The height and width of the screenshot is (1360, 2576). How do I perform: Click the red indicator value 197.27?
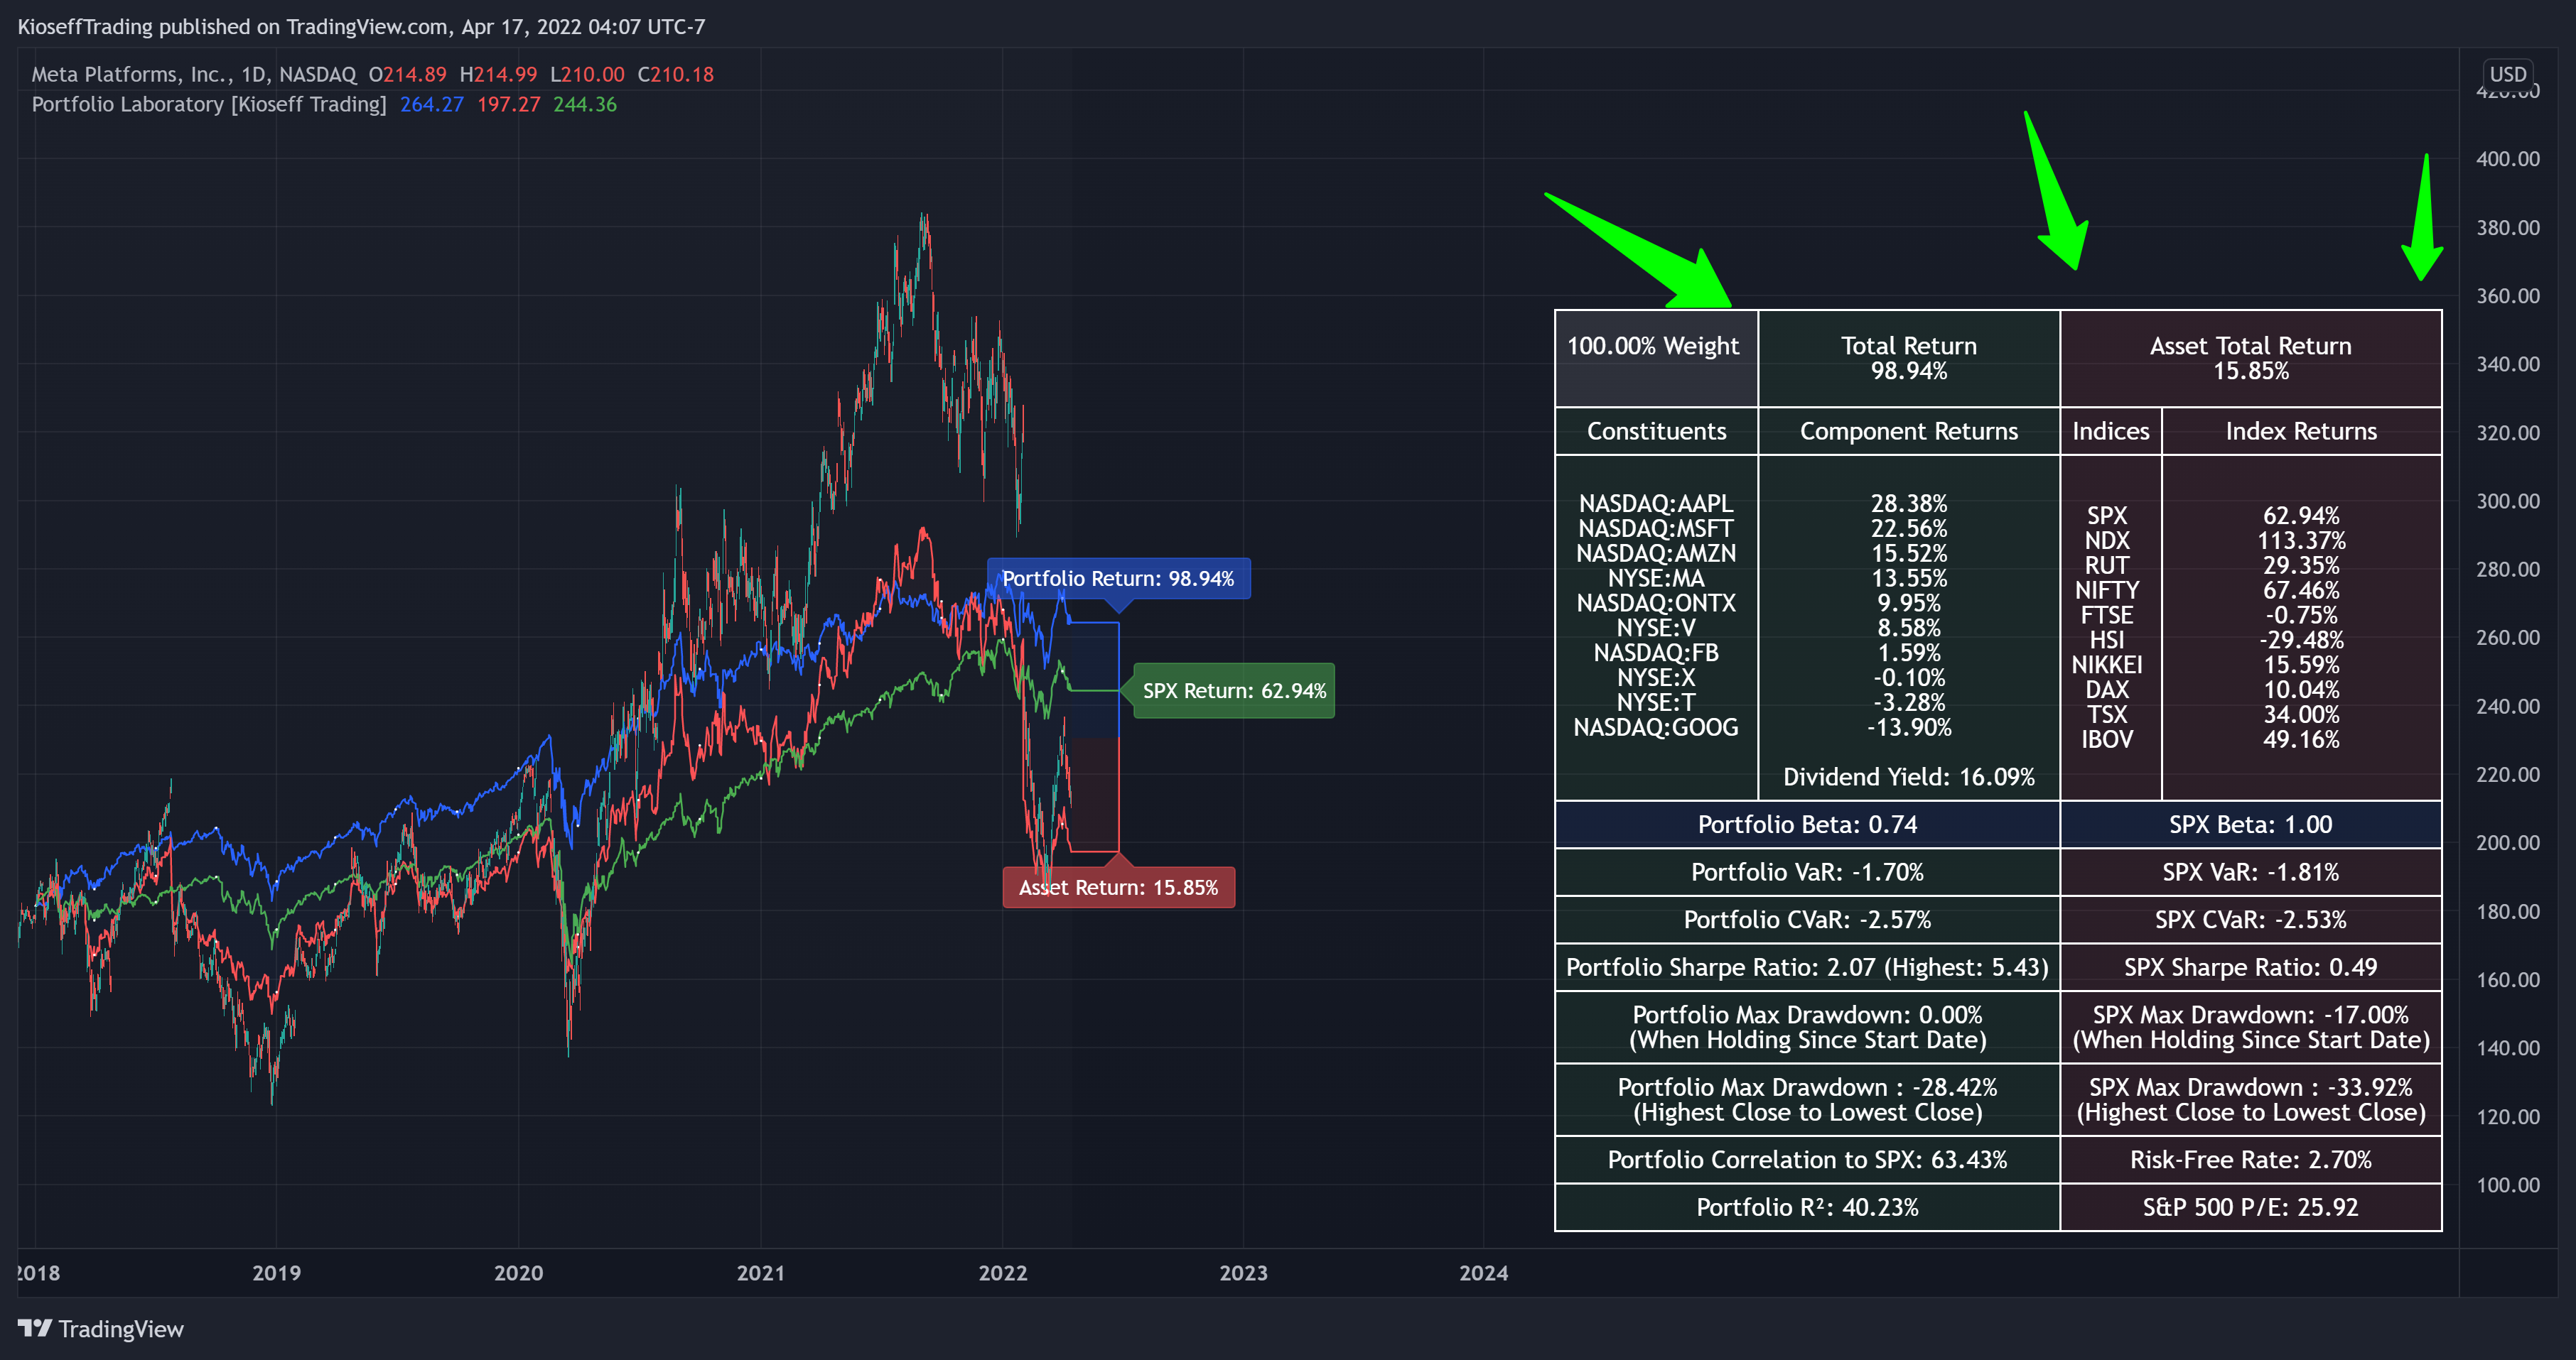509,104
